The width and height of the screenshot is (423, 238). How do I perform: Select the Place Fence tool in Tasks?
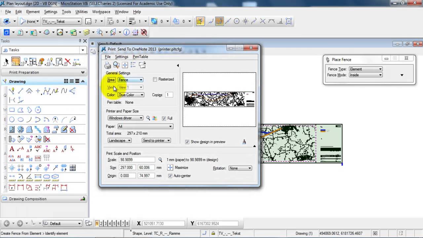click(x=16, y=62)
